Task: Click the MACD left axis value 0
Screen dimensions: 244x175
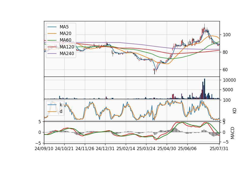Action: pyautogui.click(x=40, y=132)
